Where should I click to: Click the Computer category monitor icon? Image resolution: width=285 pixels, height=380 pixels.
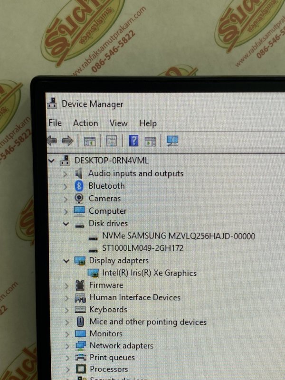click(x=79, y=211)
